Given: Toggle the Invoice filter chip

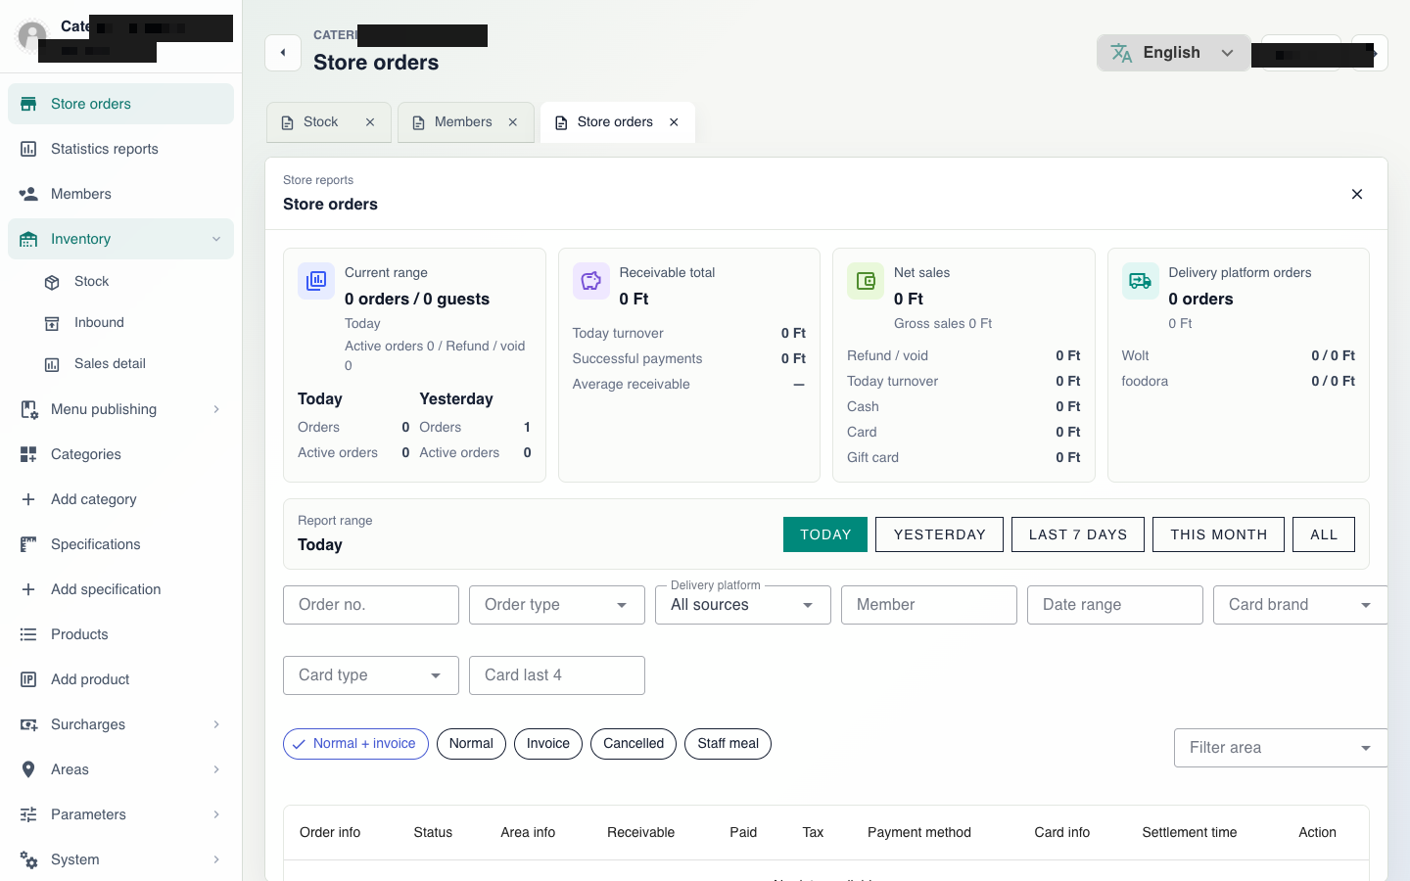Looking at the screenshot, I should 548,744.
